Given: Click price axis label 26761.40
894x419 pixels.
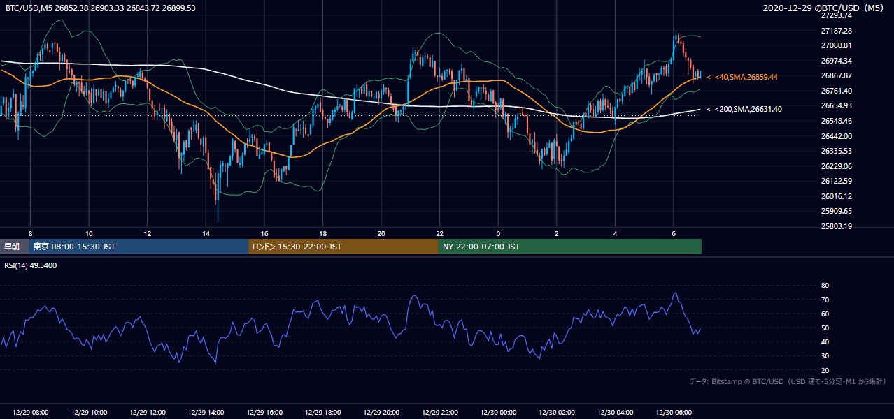Looking at the screenshot, I should [836, 91].
